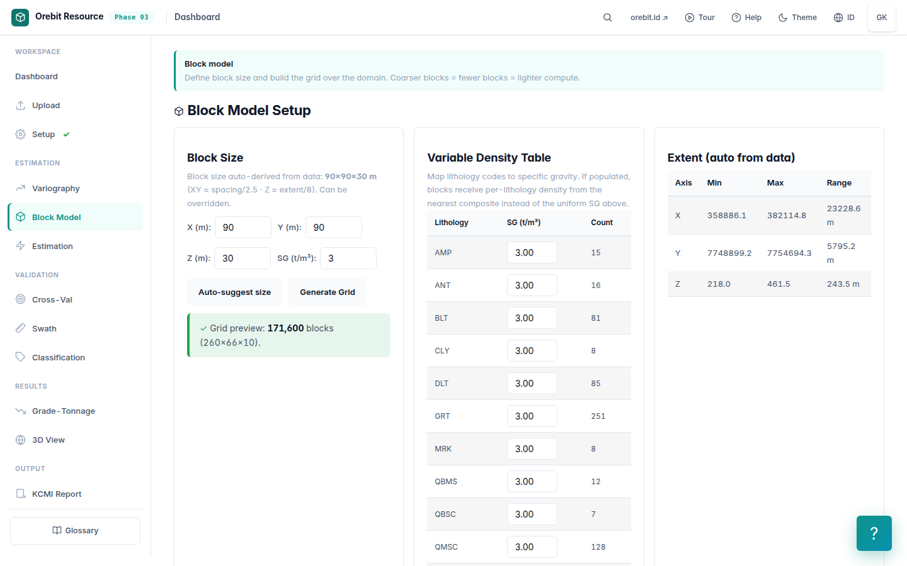The width and height of the screenshot is (907, 566).
Task: Open the orebit.id external link
Action: coord(649,18)
